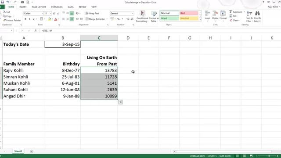Open Conditional Formatting menu
The width and height of the screenshot is (281, 158).
coord(142,17)
